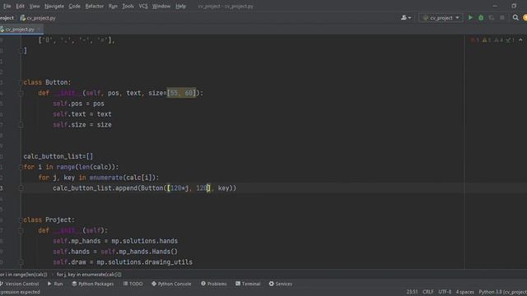Click the red error count indicator
527x296 pixels.
click(475, 40)
